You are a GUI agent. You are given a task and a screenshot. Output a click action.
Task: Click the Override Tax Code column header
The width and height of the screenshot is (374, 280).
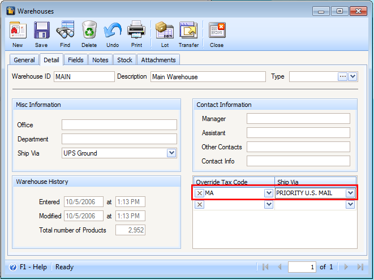tap(234, 182)
